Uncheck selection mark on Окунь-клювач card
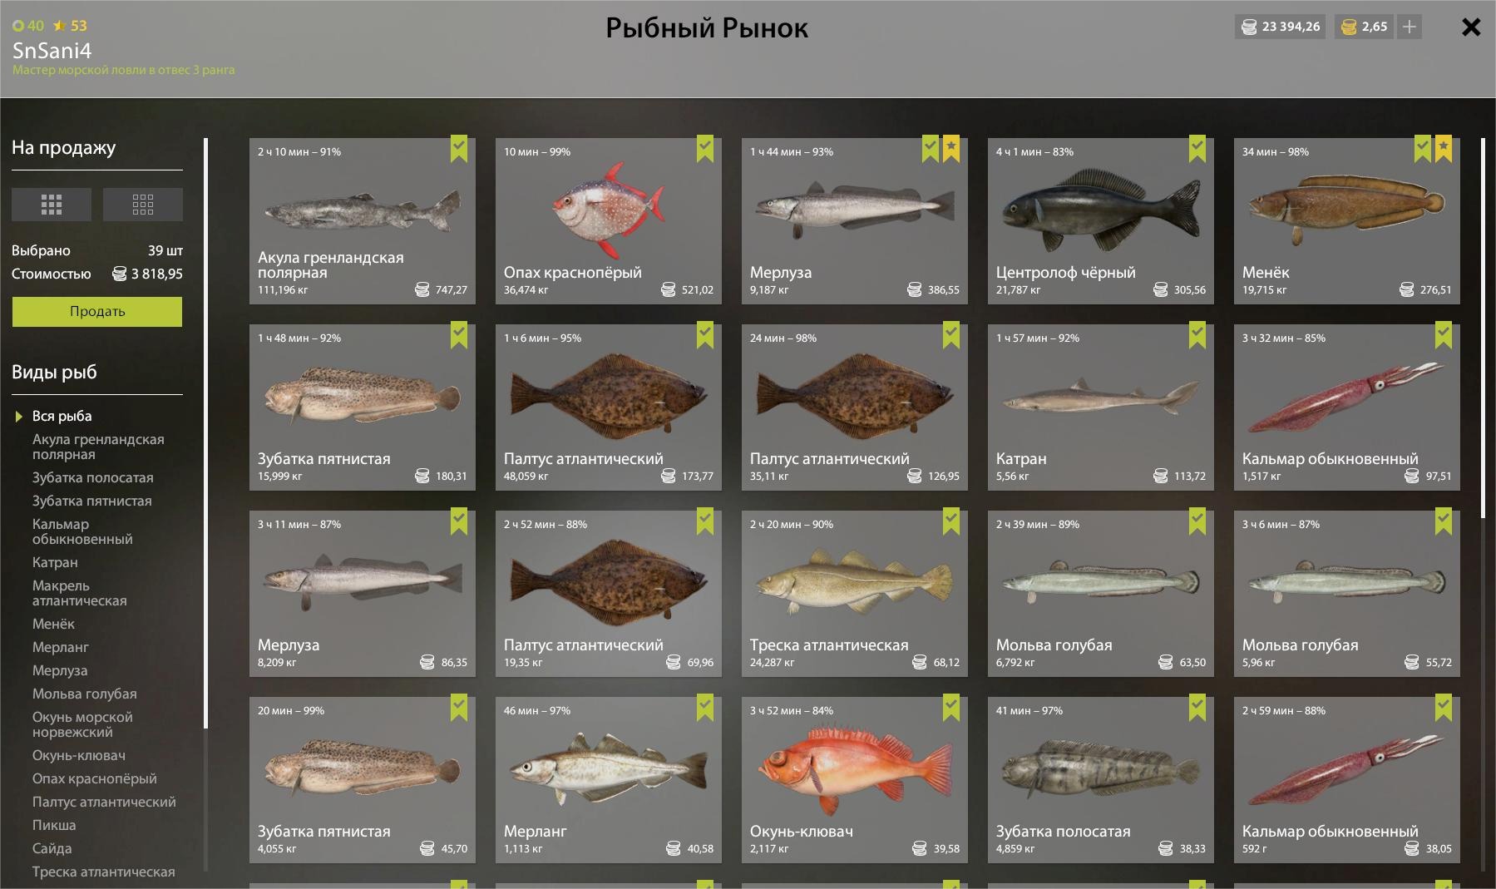 pyautogui.click(x=951, y=708)
